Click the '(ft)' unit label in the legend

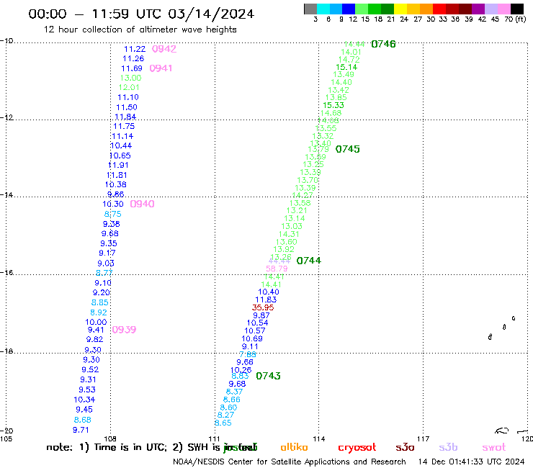pos(521,19)
